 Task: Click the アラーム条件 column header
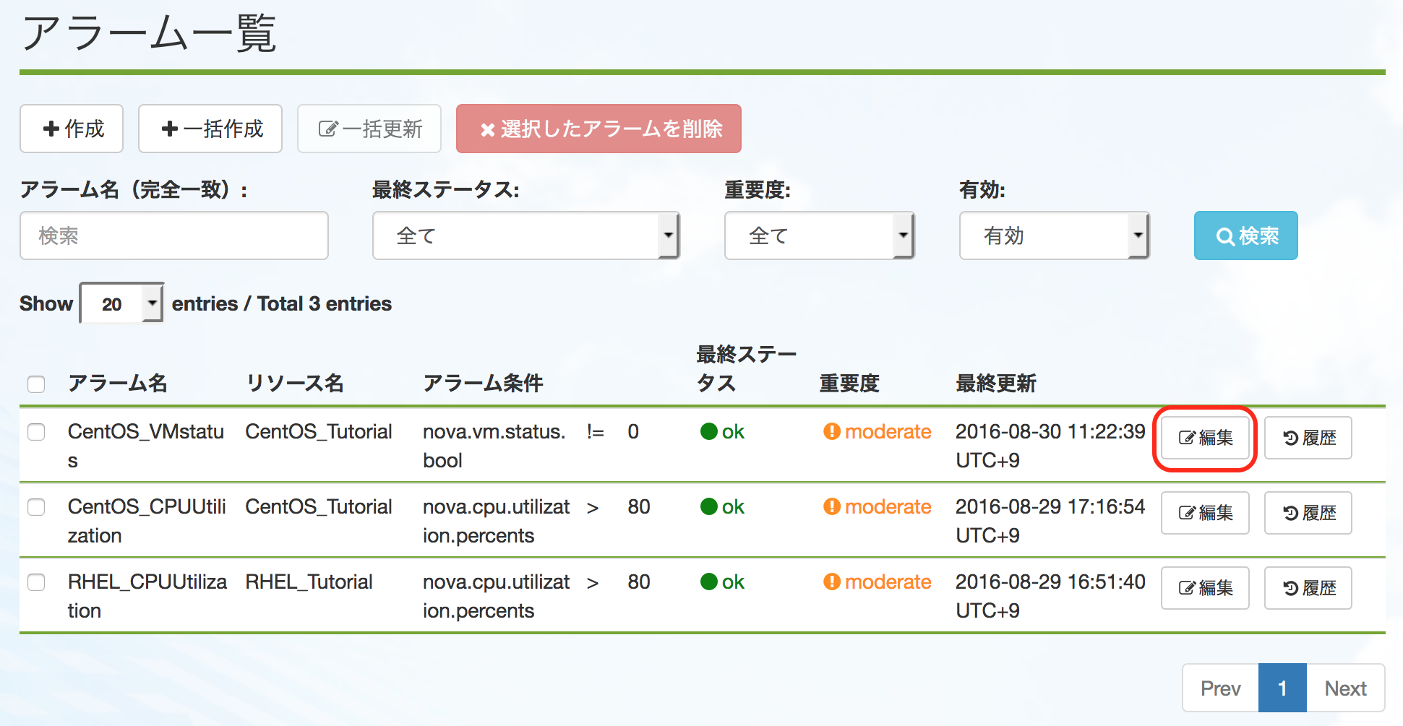483,383
